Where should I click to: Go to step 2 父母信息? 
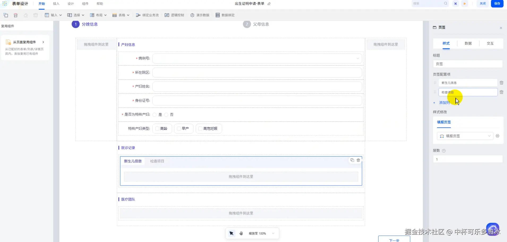[x=256, y=24]
